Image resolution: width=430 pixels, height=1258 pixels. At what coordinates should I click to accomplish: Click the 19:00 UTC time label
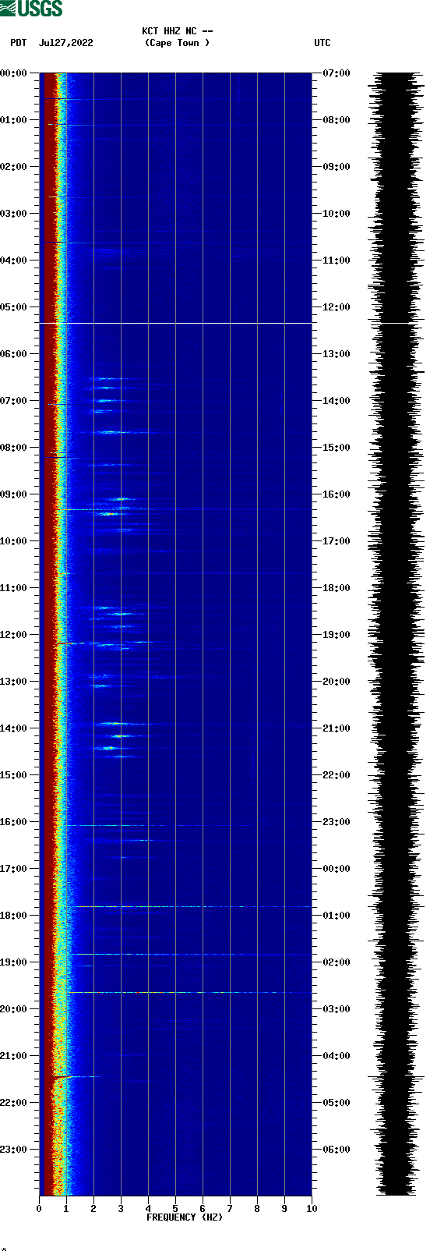pyautogui.click(x=337, y=635)
